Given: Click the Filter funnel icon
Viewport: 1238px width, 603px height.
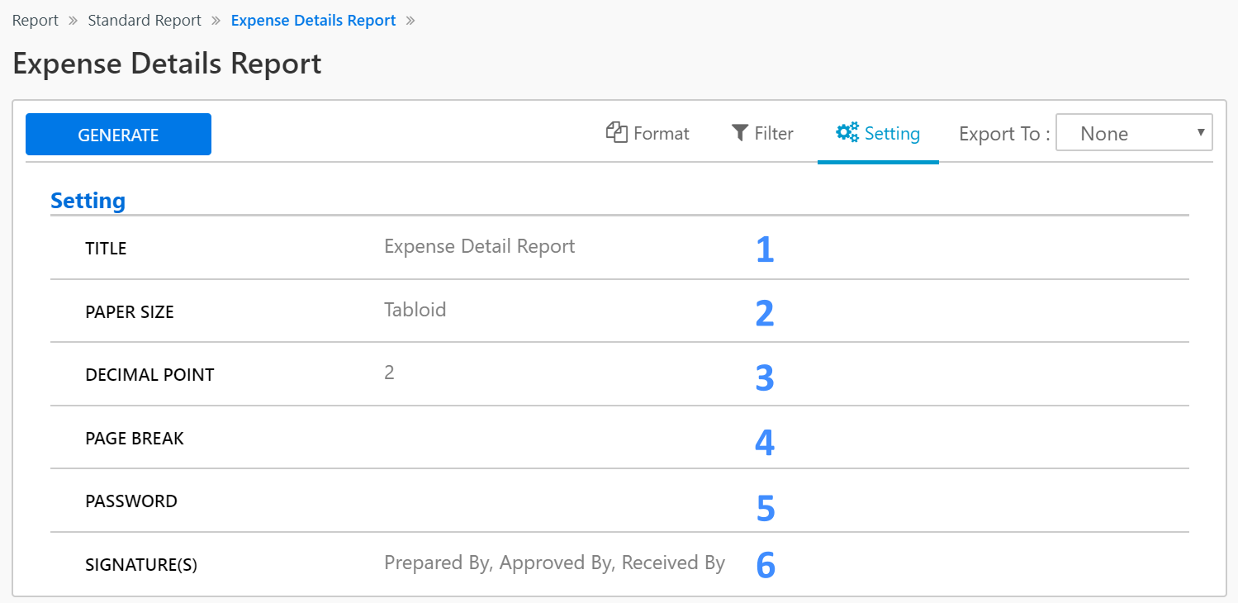Looking at the screenshot, I should point(740,133).
